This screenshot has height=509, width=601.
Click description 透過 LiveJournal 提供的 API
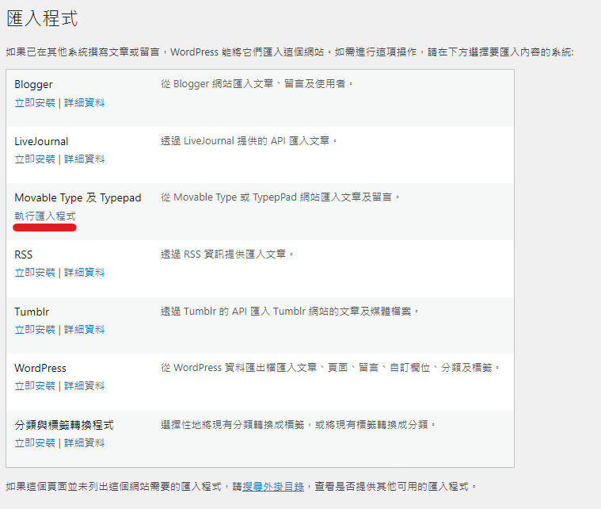[x=249, y=141]
